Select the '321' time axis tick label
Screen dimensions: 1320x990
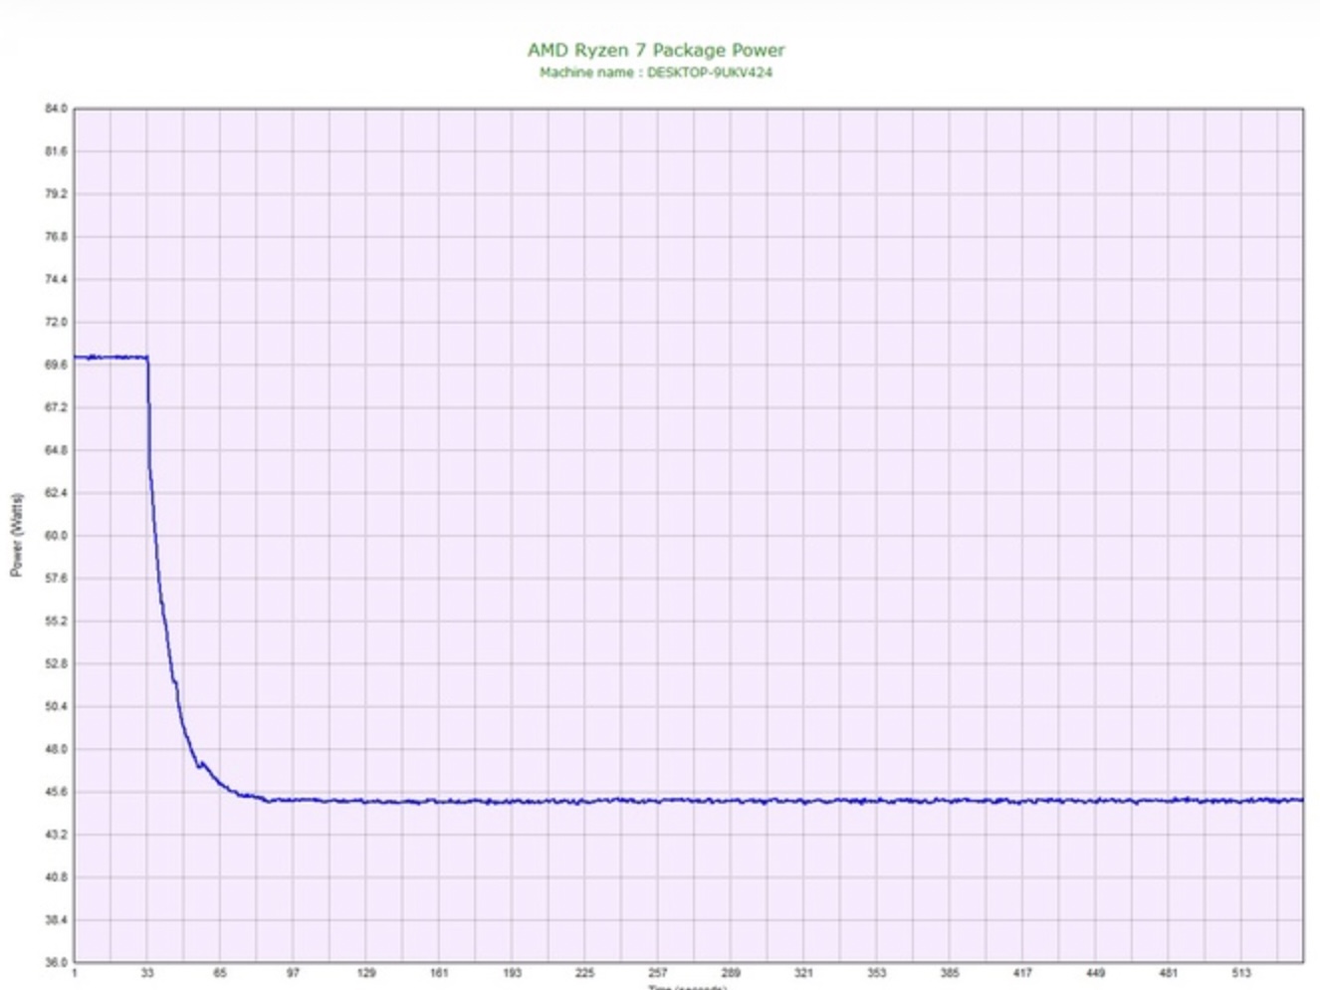point(803,973)
